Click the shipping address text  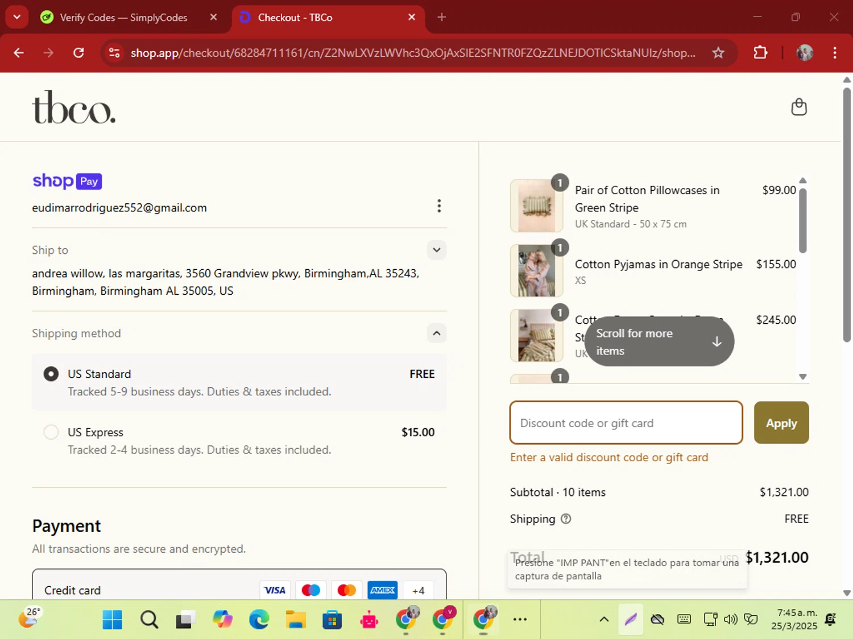pos(225,282)
